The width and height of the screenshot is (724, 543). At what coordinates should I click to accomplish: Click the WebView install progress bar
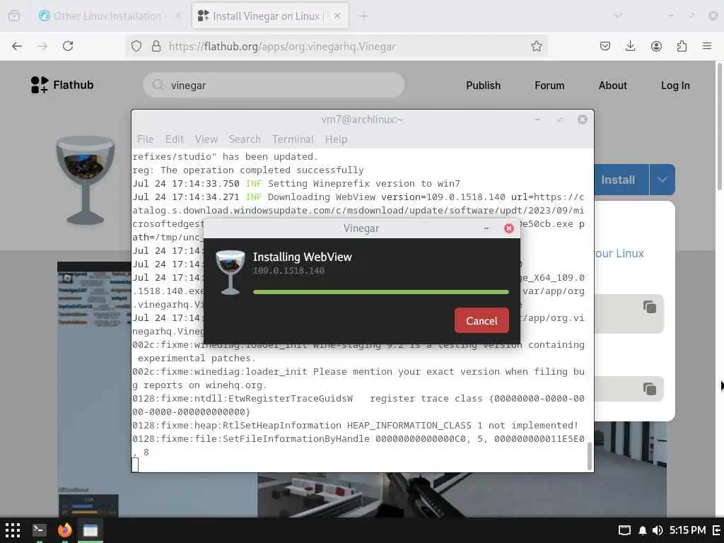tap(380, 292)
